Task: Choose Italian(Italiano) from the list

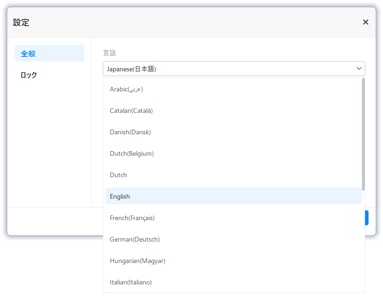Action: tap(234, 283)
